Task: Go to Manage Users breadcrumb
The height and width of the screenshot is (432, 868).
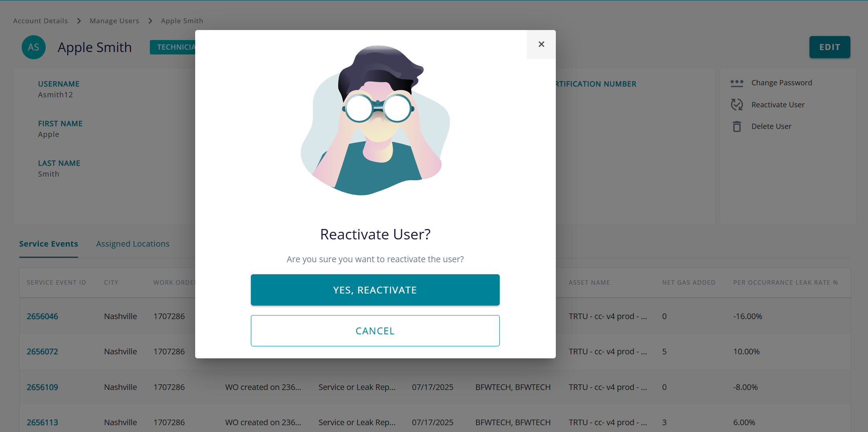Action: (x=114, y=21)
